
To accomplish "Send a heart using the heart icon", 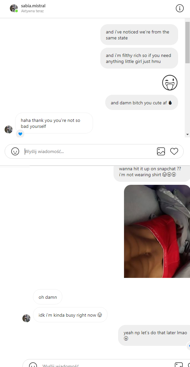I will point(174,151).
